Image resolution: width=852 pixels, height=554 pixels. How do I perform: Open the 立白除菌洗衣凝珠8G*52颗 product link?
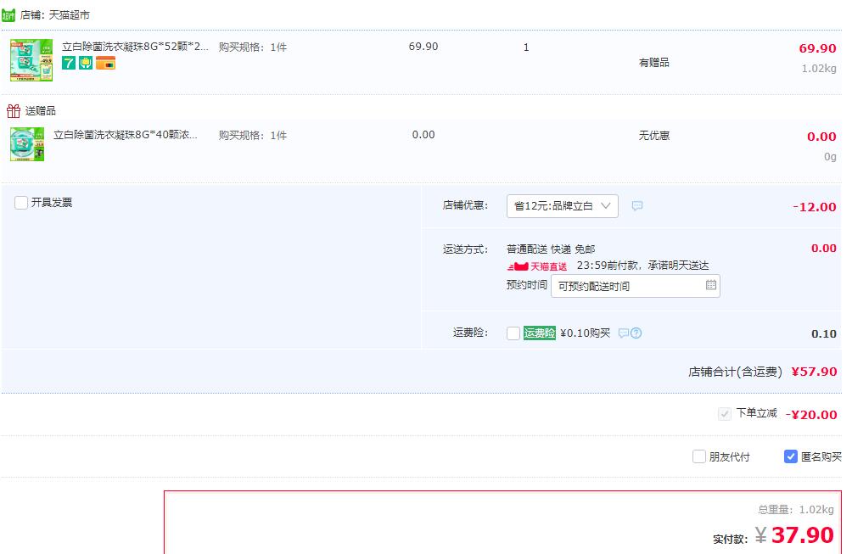tap(135, 47)
